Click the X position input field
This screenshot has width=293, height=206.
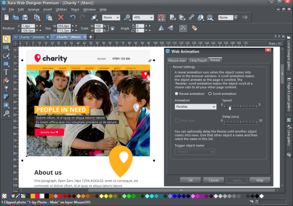click(28, 26)
